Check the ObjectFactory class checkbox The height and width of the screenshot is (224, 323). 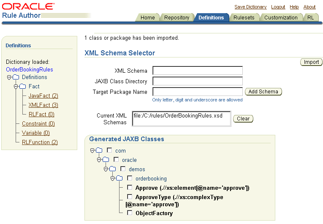click(130, 213)
